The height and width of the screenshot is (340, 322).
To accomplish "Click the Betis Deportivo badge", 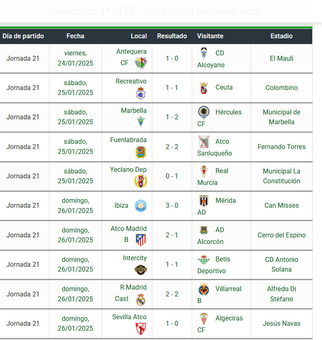I will tap(204, 260).
